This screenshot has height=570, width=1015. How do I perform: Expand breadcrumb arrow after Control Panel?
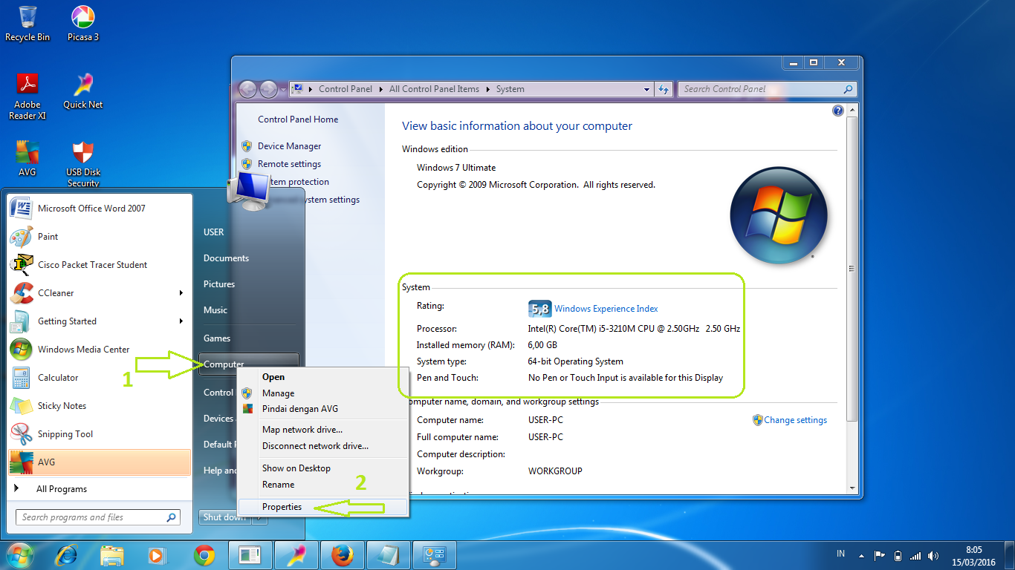point(380,89)
